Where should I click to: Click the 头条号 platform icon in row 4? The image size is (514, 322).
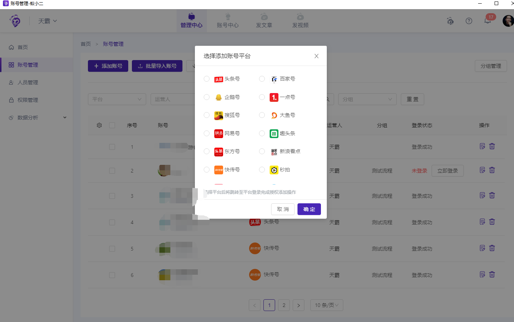[x=255, y=222]
